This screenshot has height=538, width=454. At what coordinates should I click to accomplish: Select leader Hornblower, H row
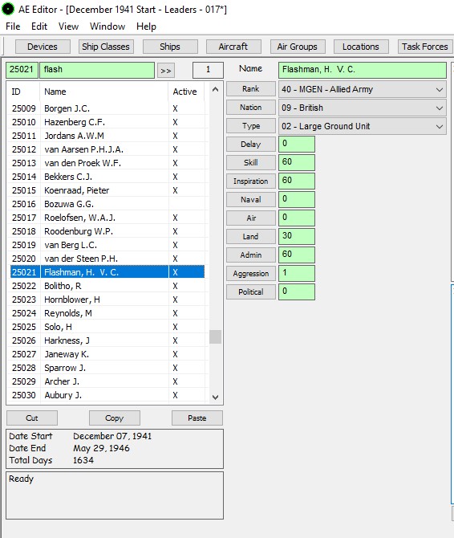(x=106, y=300)
